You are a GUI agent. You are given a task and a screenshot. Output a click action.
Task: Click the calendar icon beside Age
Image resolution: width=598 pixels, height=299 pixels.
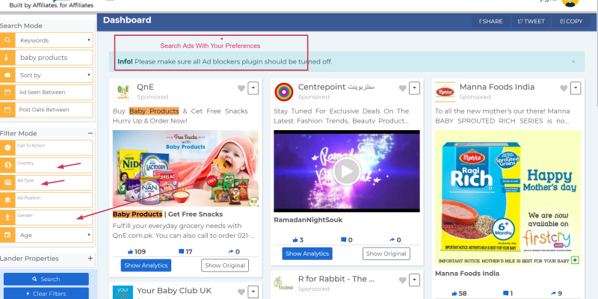(x=7, y=235)
